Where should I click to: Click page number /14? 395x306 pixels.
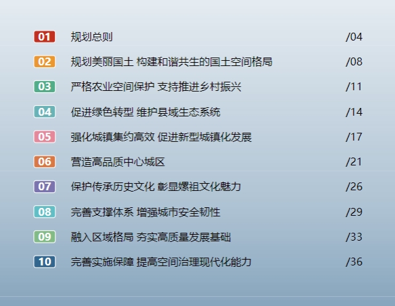(354, 112)
